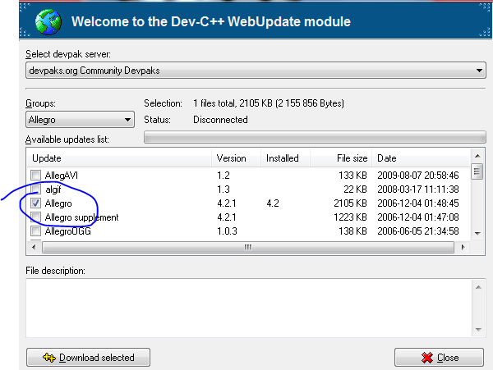
Task: Select the AllegAVI row name
Action: (62, 175)
